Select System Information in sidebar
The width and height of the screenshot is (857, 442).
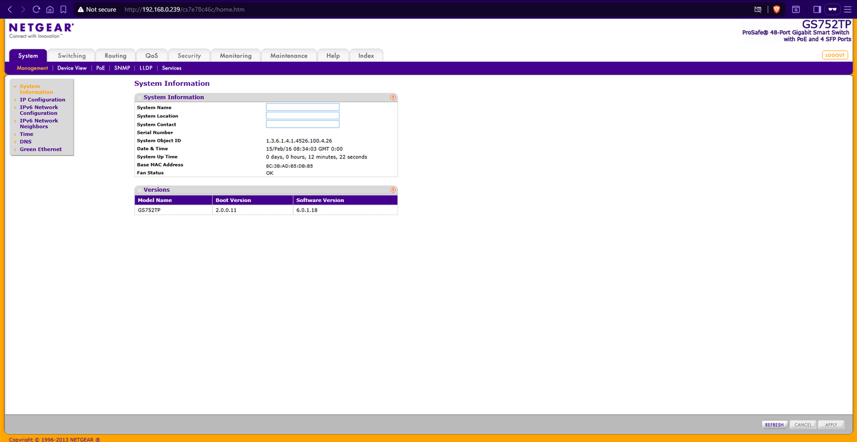coord(36,89)
